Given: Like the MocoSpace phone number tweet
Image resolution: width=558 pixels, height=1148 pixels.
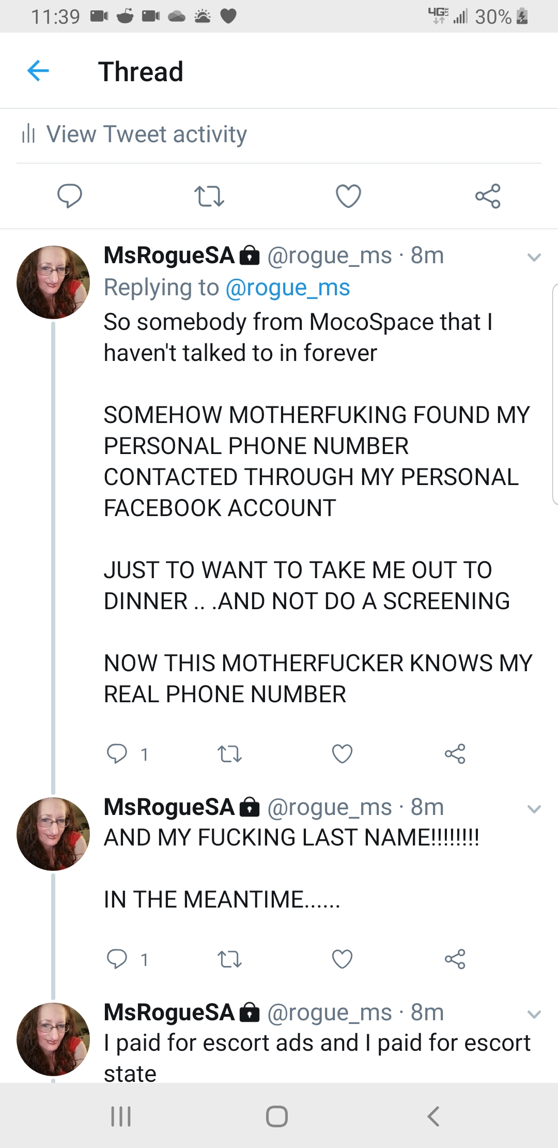Looking at the screenshot, I should [x=342, y=754].
